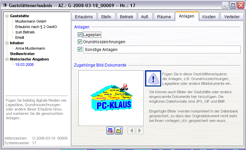The image size is (246, 150).
Task: Click the PC-KLAUS image preview
Action: click(x=111, y=98)
